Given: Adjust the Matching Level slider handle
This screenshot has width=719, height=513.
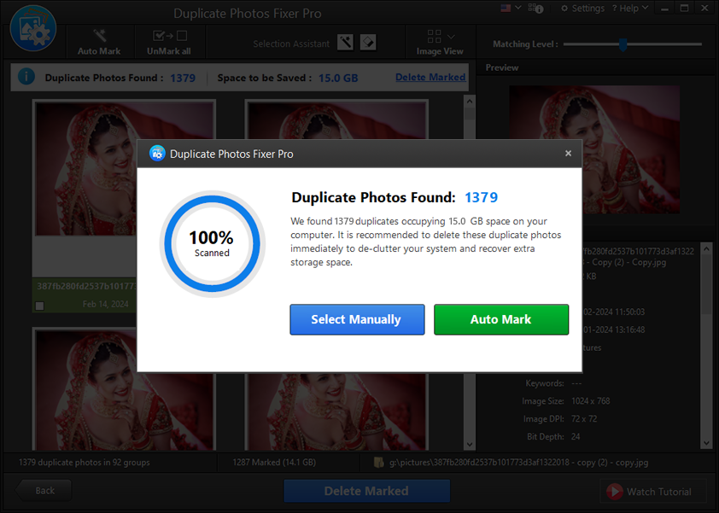Looking at the screenshot, I should [x=623, y=44].
